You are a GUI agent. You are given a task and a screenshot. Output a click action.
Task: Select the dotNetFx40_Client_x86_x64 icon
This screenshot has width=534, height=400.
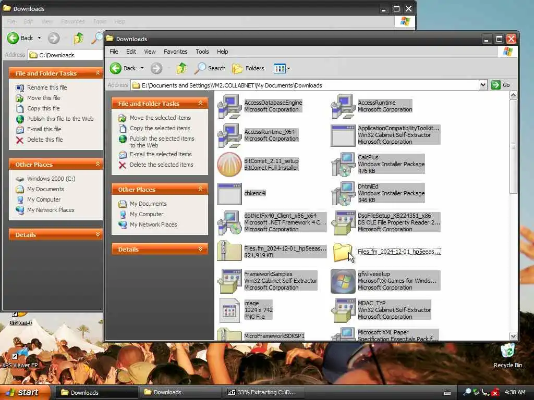pyautogui.click(x=229, y=223)
